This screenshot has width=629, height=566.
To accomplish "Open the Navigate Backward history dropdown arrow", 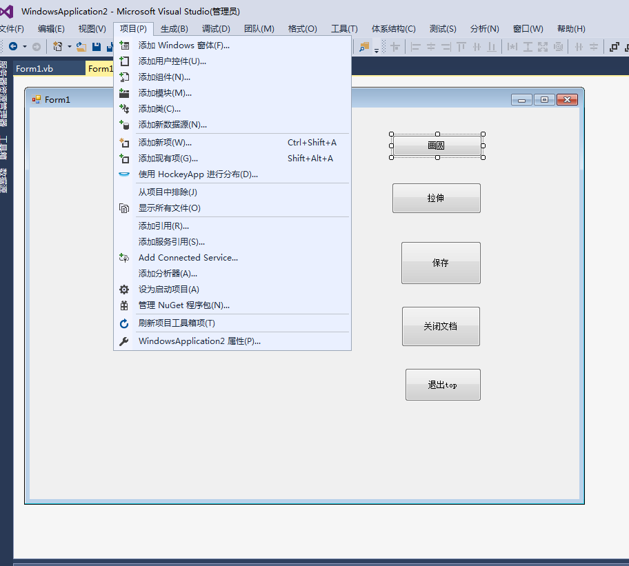I will point(25,47).
